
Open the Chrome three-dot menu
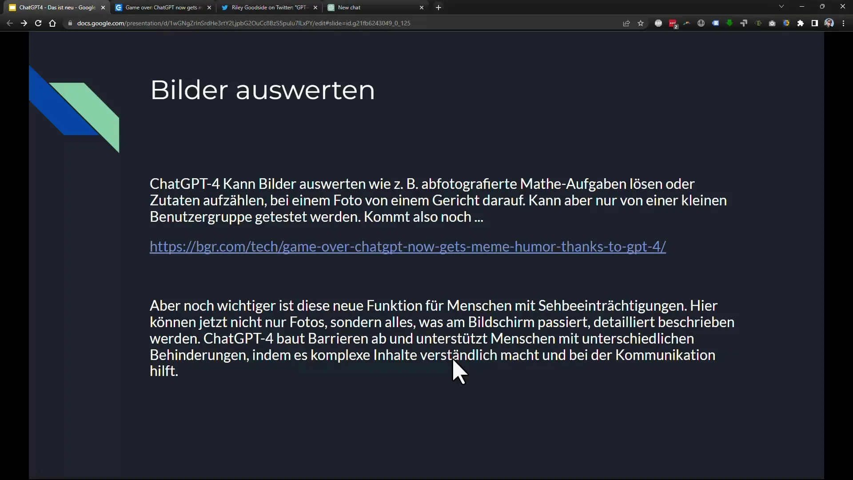click(844, 23)
